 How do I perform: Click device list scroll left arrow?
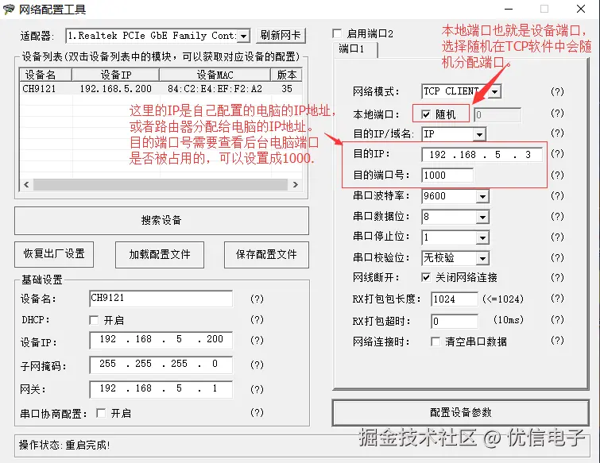tap(26, 185)
